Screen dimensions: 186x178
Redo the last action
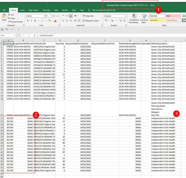pos(12,29)
